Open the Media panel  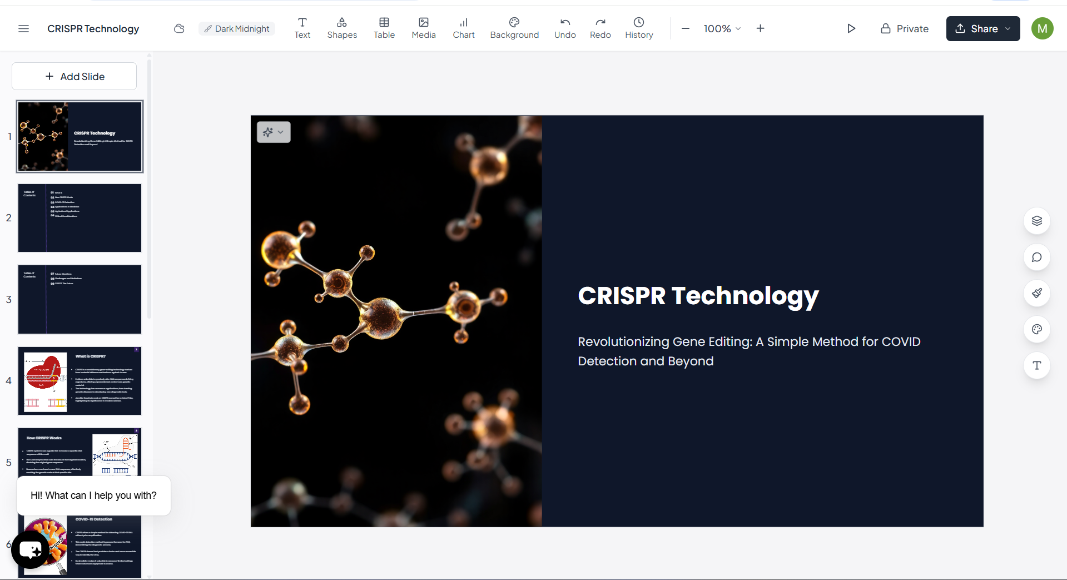424,28
